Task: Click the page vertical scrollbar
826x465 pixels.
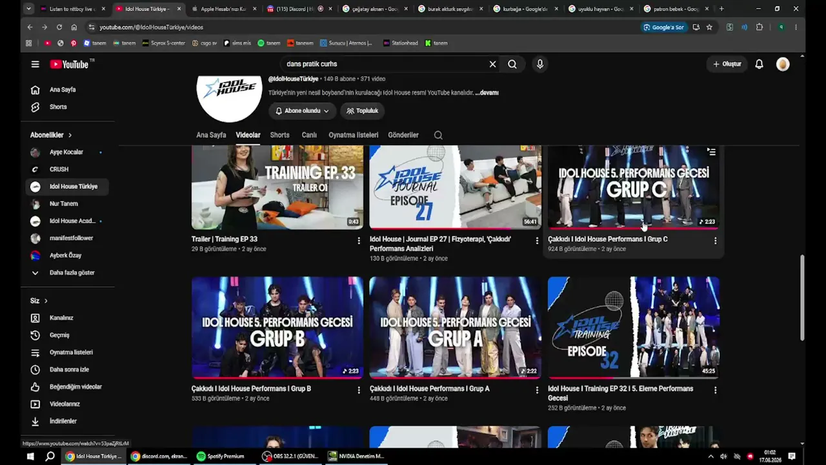Action: click(x=802, y=297)
